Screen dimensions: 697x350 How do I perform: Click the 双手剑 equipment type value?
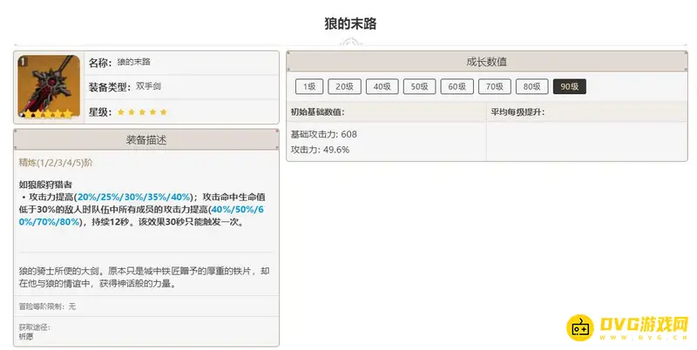tap(148, 86)
